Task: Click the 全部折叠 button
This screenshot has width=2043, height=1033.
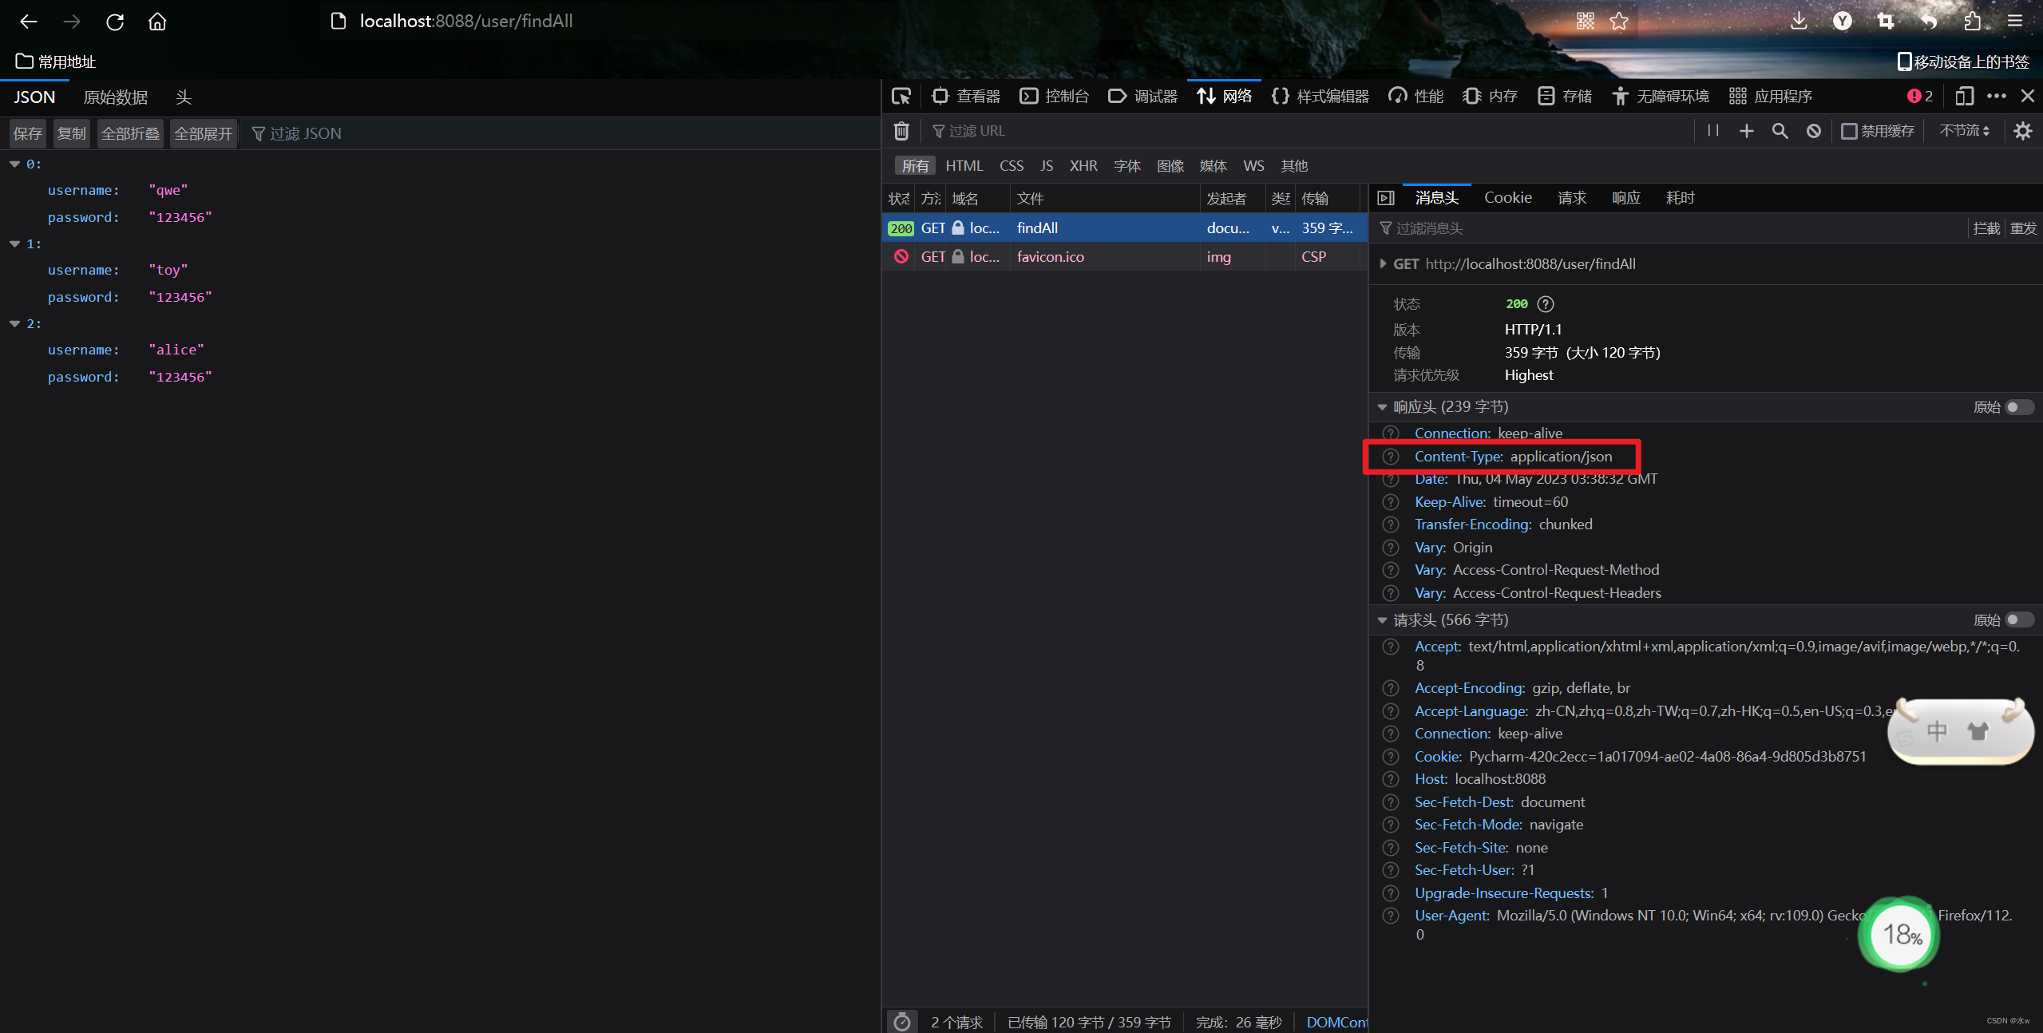Action: pyautogui.click(x=130, y=133)
